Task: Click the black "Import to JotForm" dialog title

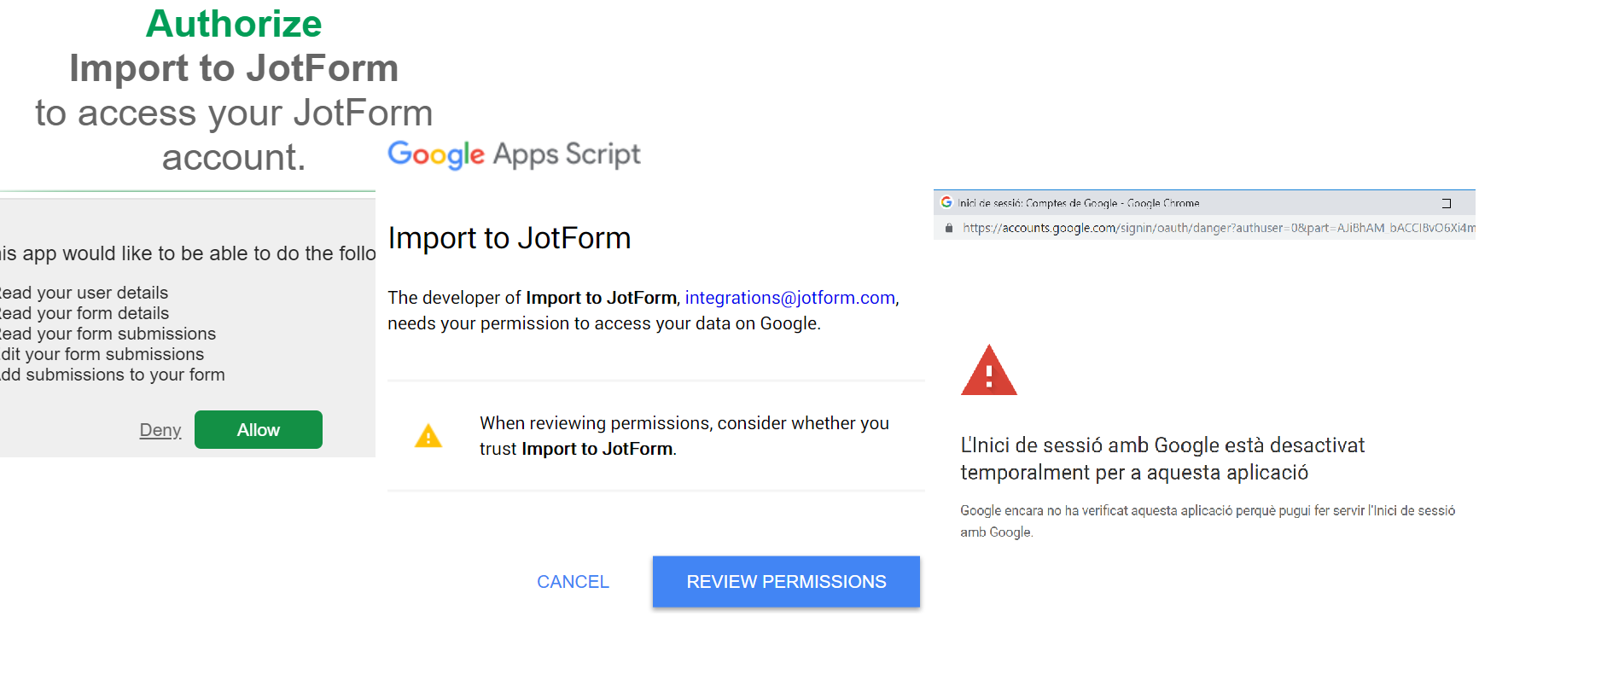Action: pos(509,238)
